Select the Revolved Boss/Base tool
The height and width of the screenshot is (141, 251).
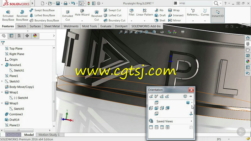(x=22, y=16)
